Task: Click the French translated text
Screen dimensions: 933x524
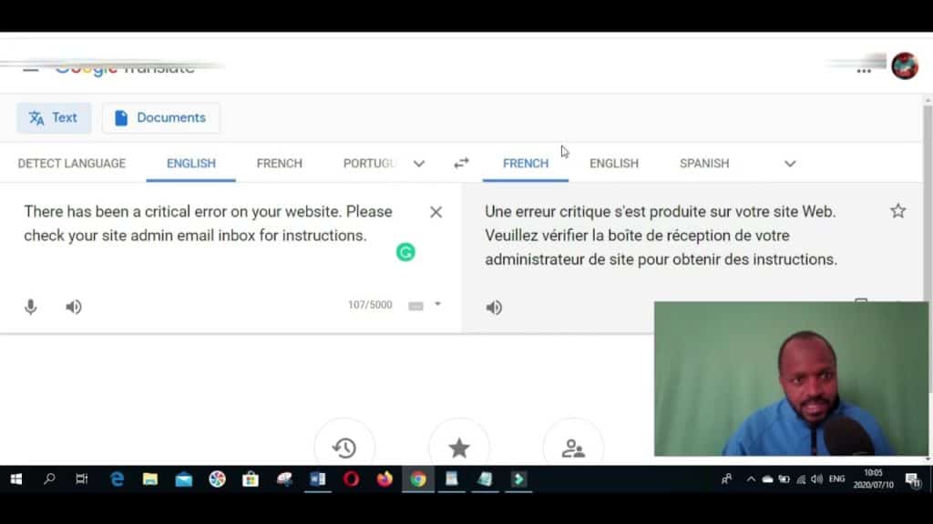Action: click(661, 236)
